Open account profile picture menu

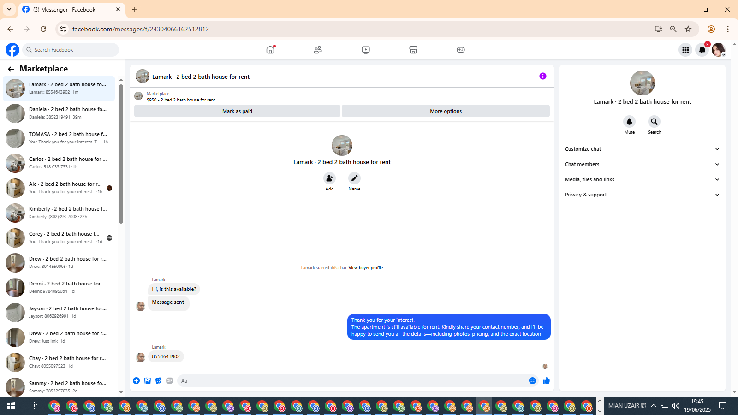click(719, 50)
